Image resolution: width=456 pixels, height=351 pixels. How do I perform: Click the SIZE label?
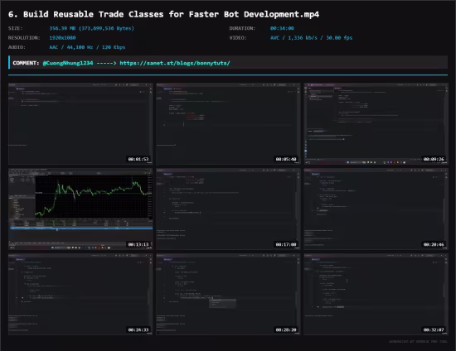pos(16,28)
